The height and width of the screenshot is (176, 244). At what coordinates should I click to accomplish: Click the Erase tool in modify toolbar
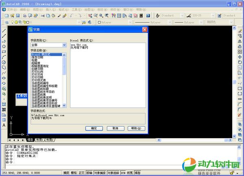click(x=240, y=30)
